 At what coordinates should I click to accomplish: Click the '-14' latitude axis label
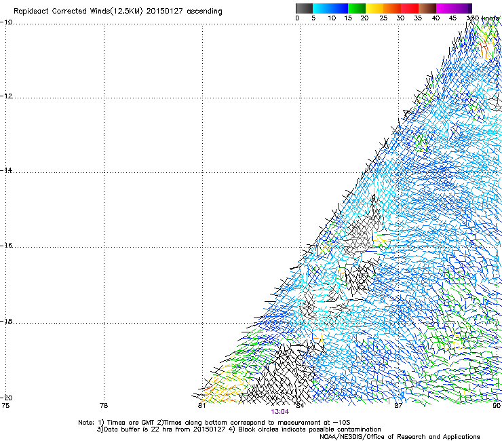click(x=6, y=170)
